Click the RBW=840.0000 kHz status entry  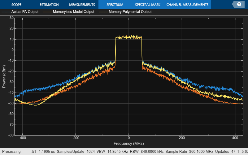coord(147,152)
